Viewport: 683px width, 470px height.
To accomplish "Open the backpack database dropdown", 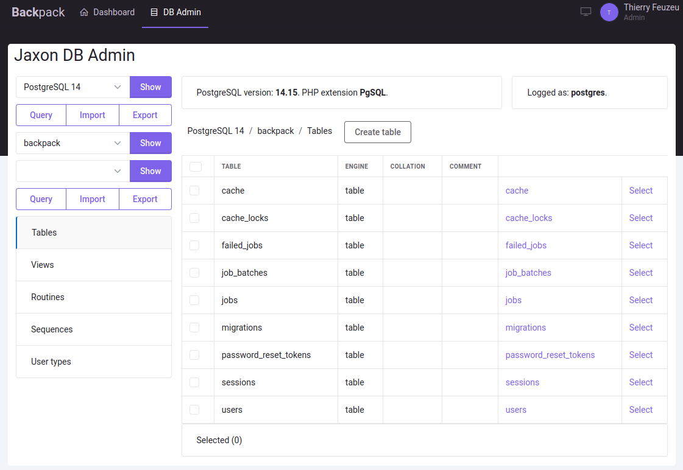I will [73, 143].
